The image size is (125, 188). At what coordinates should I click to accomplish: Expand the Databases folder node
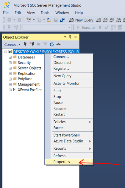(10, 57)
